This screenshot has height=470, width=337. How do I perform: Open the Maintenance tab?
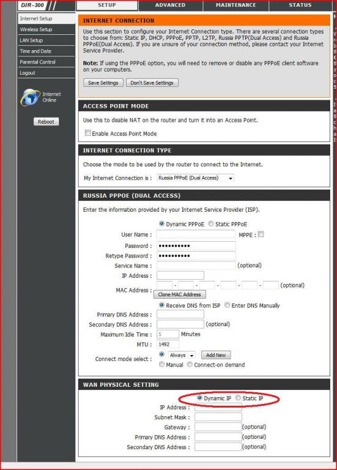coord(235,5)
